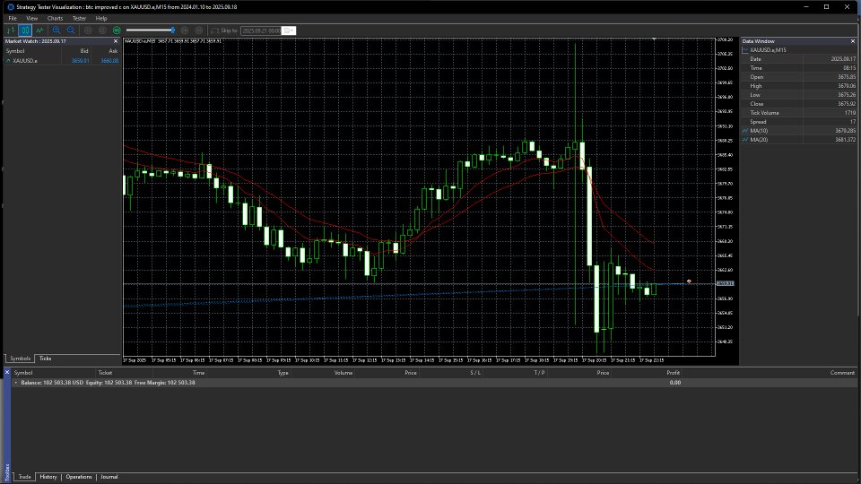
Task: Click the MA(10) indicator icon in Data Window
Action: point(745,131)
